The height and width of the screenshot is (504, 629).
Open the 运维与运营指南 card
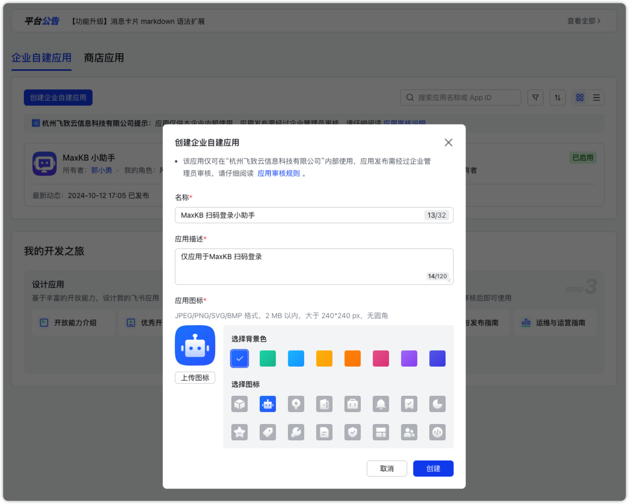tap(555, 323)
